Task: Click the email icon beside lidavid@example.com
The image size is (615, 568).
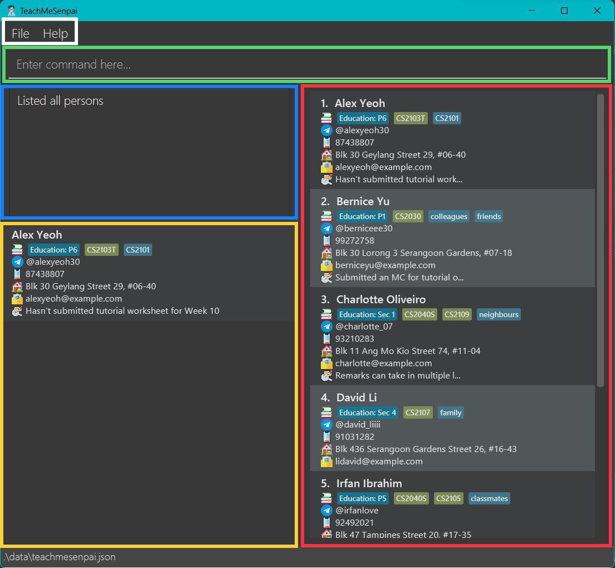Action: click(326, 461)
